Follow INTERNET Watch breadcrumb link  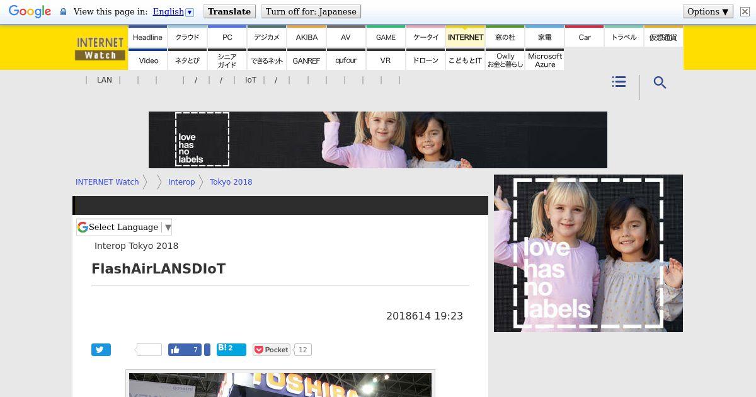107,181
